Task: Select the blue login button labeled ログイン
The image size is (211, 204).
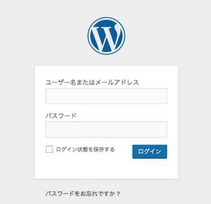Action: [x=149, y=151]
